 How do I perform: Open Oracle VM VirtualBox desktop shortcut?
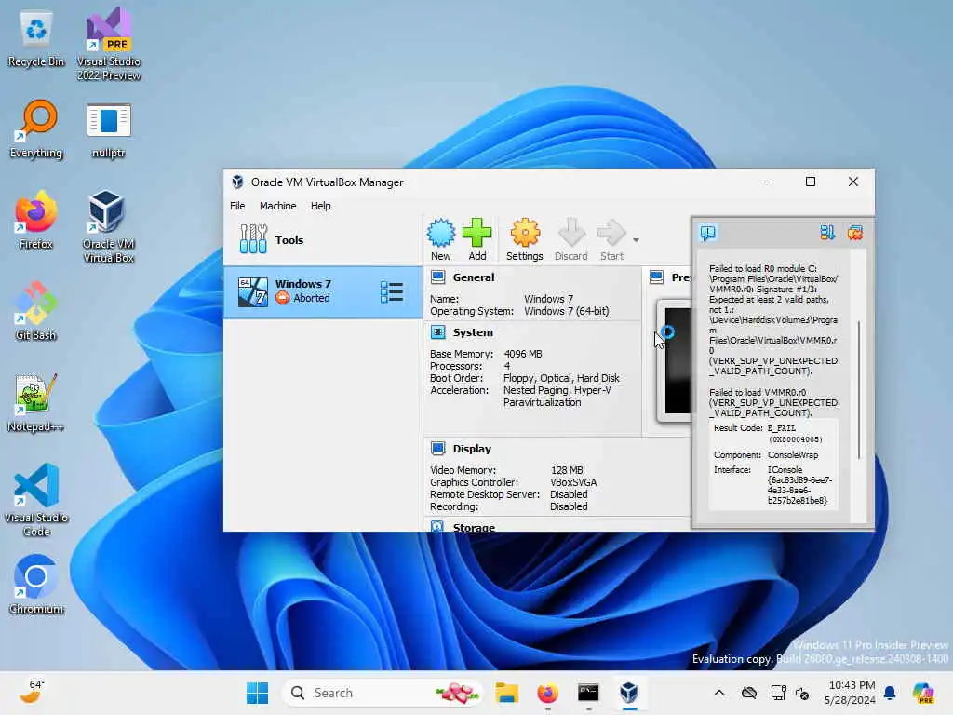coord(109,227)
